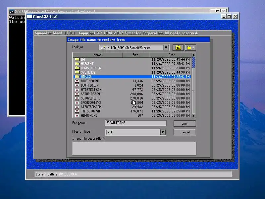Close the cmd.exe window behind
This screenshot has height=199, width=265.
(224, 11)
